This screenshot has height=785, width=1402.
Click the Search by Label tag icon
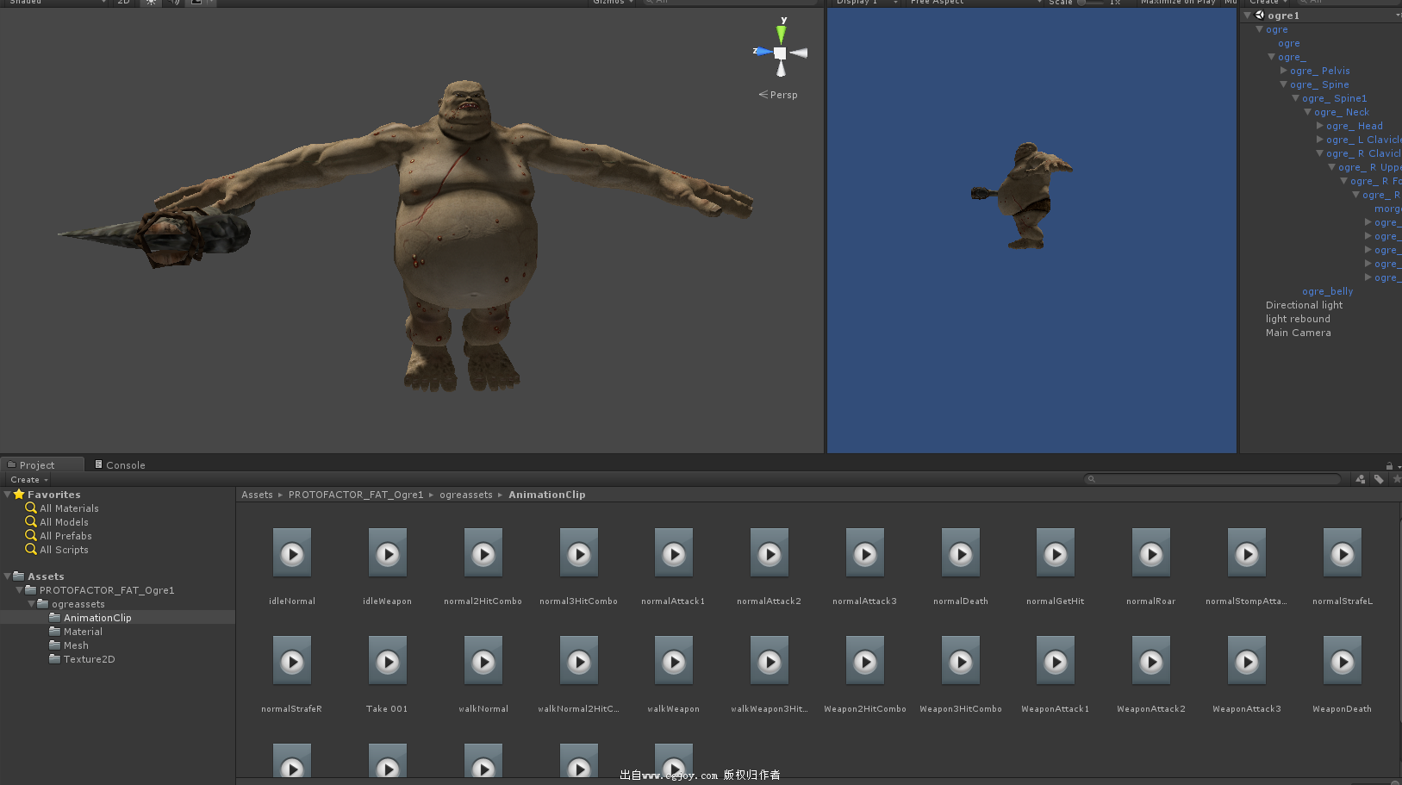(x=1379, y=479)
